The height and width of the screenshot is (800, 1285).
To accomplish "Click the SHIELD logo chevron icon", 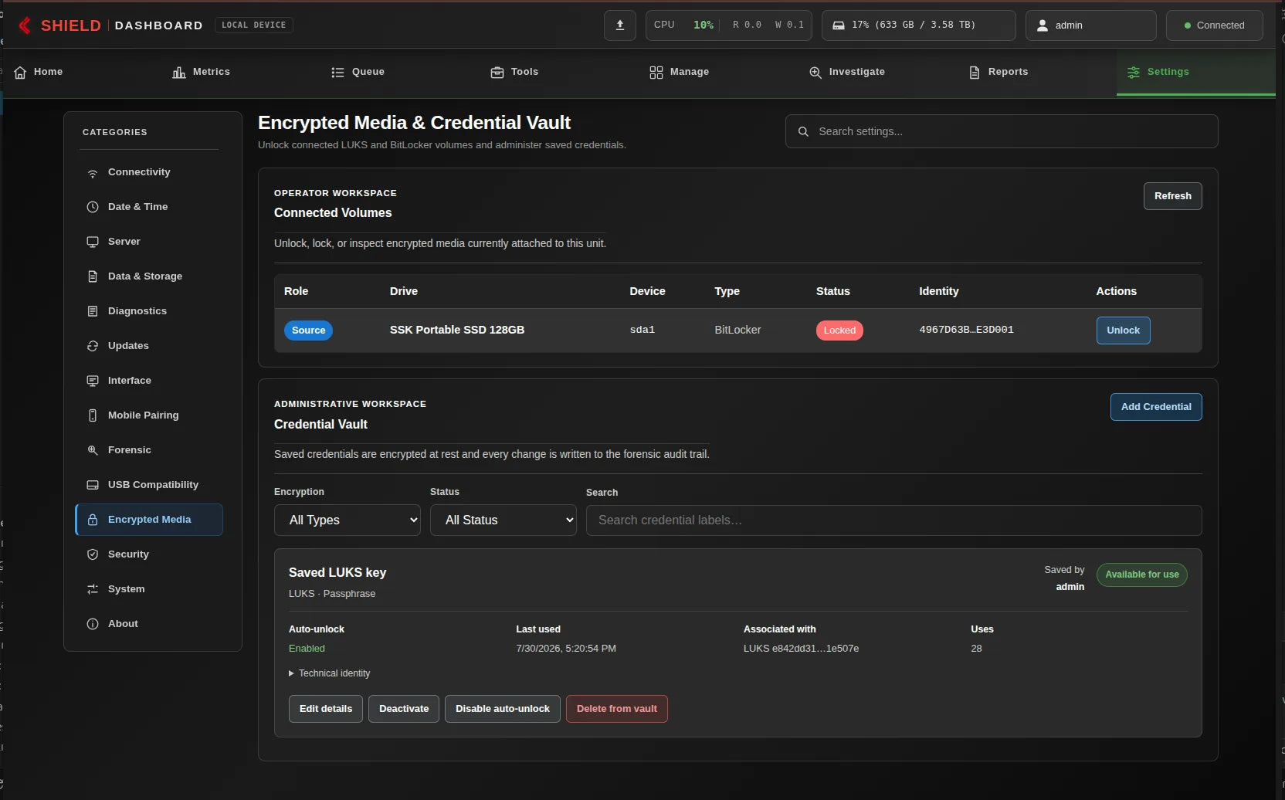I will click(x=25, y=25).
